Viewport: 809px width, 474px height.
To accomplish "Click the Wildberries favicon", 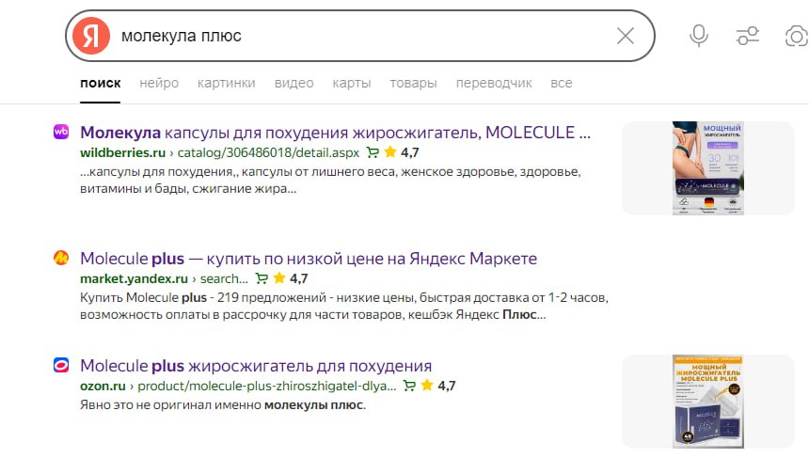I will tap(61, 132).
